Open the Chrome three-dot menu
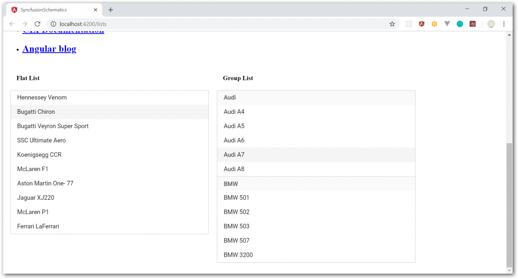518x279 pixels. pyautogui.click(x=504, y=24)
